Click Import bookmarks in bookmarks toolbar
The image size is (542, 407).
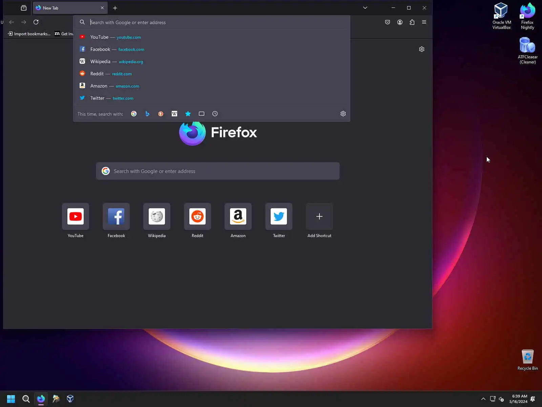29,34
